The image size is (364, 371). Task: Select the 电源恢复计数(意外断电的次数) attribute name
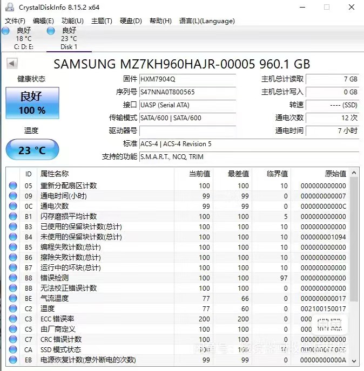point(88,360)
